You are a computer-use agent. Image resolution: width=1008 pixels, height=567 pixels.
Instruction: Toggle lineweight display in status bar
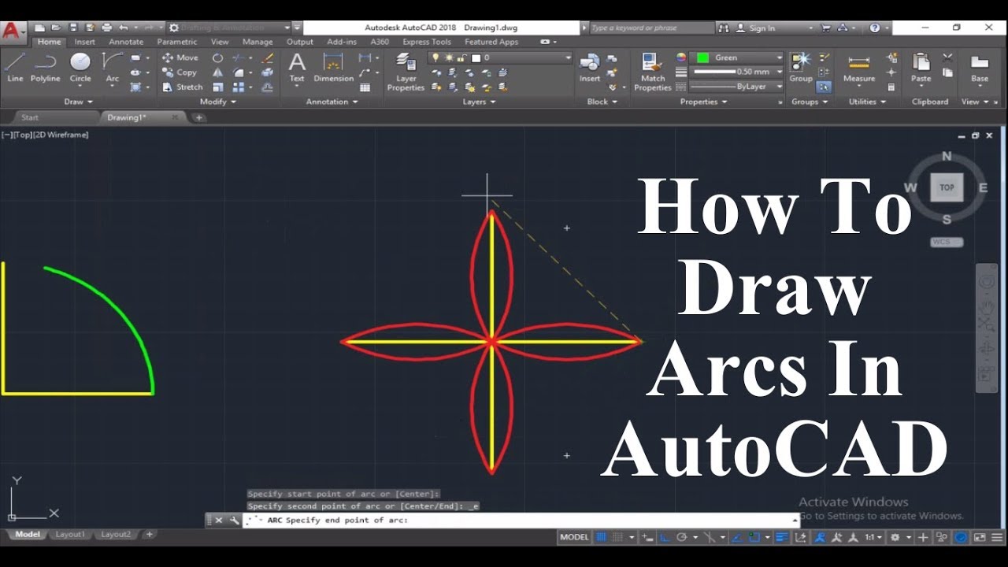tap(782, 537)
